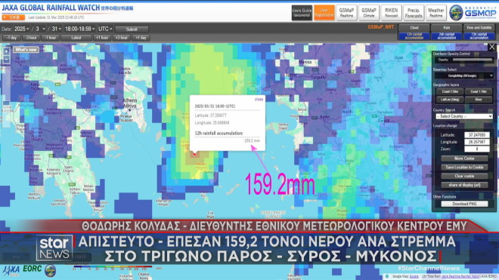Select 24h rainfall accumulation
Image resolution: width=499 pixels, height=280 pixels.
pos(447,36)
